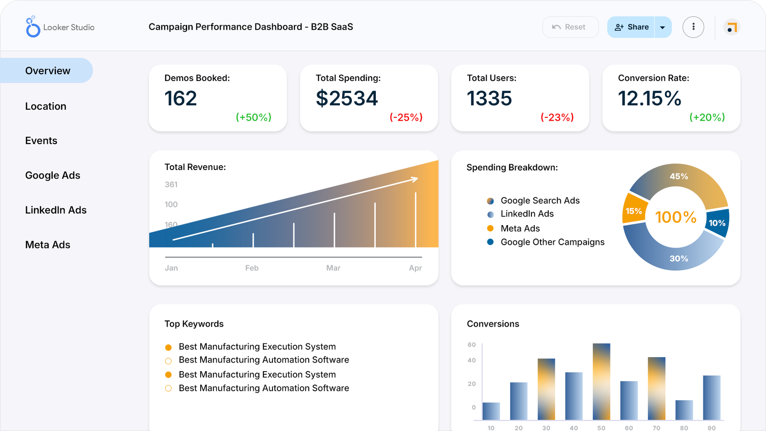The height and width of the screenshot is (431, 766).
Task: Click the LinkedIn Ads legend dot
Action: 490,215
